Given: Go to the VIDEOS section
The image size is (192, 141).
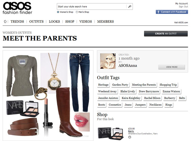Looking at the screenshot, I should 86,21.
